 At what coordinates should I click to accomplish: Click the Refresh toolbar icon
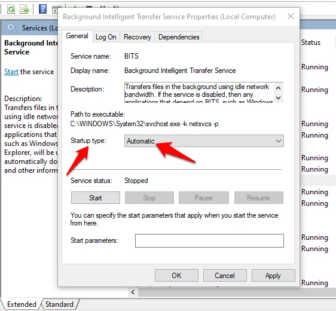(11, 9)
